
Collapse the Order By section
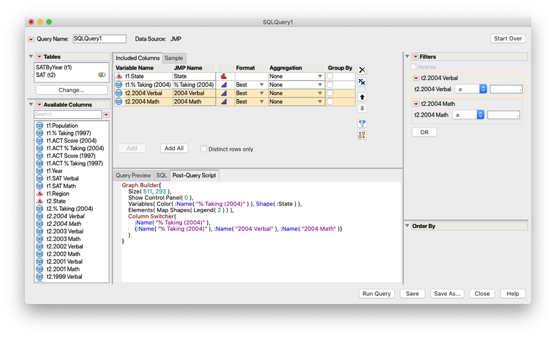pos(407,226)
